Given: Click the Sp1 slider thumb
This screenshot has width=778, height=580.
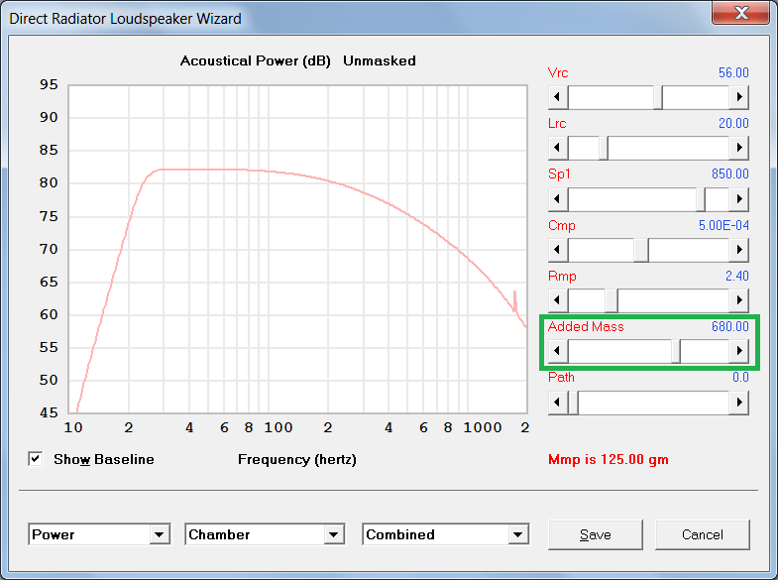Looking at the screenshot, I should (x=701, y=199).
